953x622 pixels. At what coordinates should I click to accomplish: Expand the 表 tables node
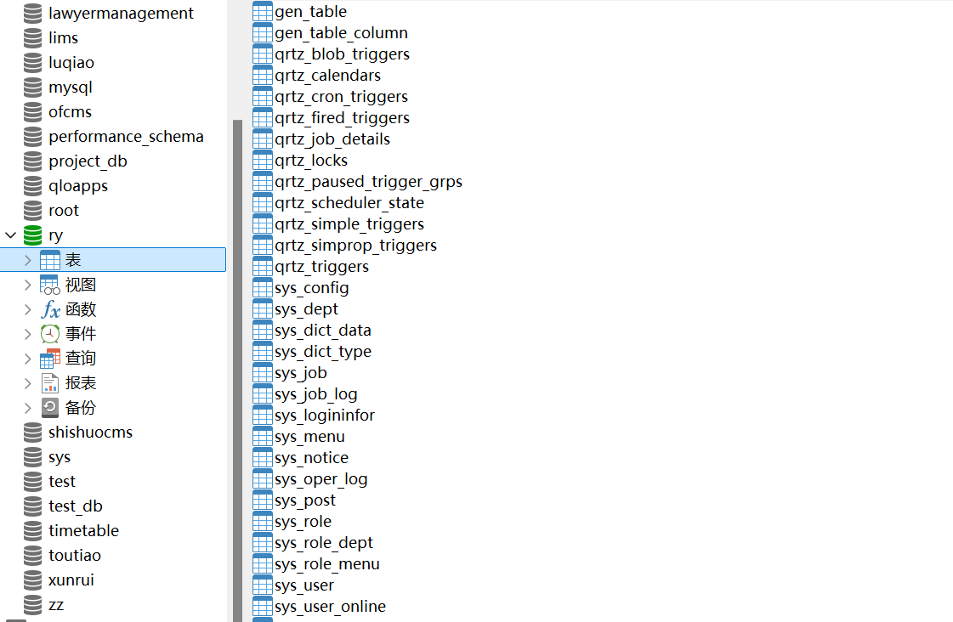click(28, 260)
